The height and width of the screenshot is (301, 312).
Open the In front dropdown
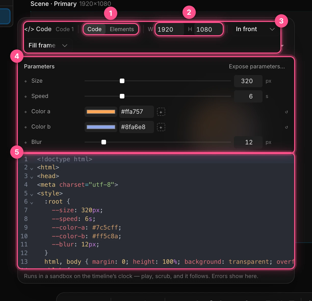pyautogui.click(x=255, y=29)
